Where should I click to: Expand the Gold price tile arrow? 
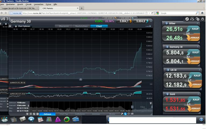pyautogui.click(x=167, y=94)
